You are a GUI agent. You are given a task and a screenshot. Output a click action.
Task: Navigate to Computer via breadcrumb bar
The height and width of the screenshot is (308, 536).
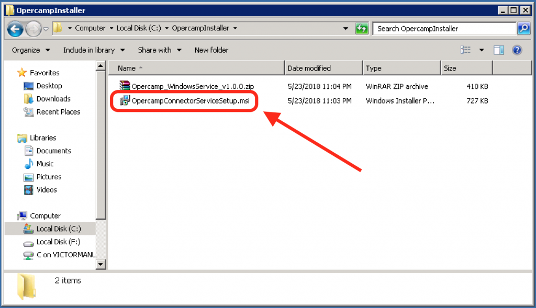[90, 28]
